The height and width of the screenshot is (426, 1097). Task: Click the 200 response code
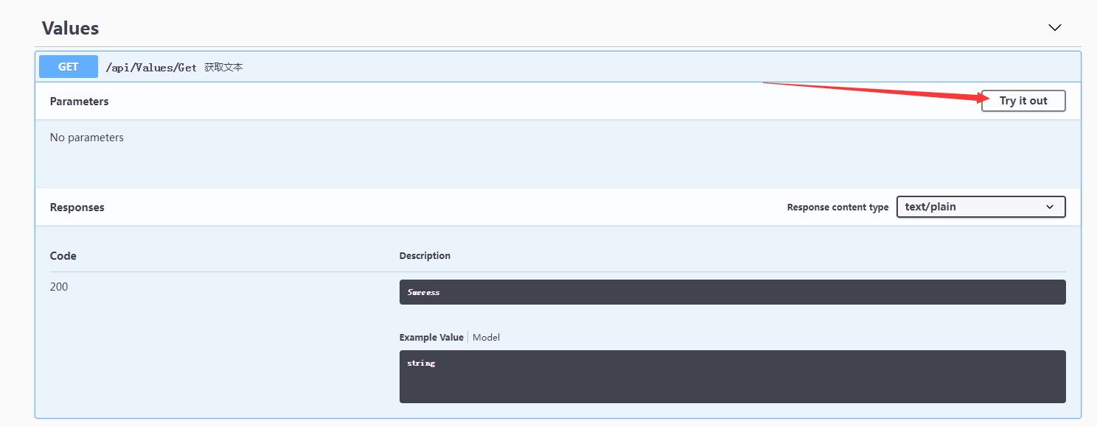click(59, 287)
